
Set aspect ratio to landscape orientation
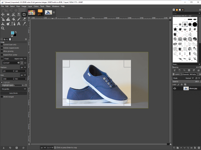click(x=25, y=63)
